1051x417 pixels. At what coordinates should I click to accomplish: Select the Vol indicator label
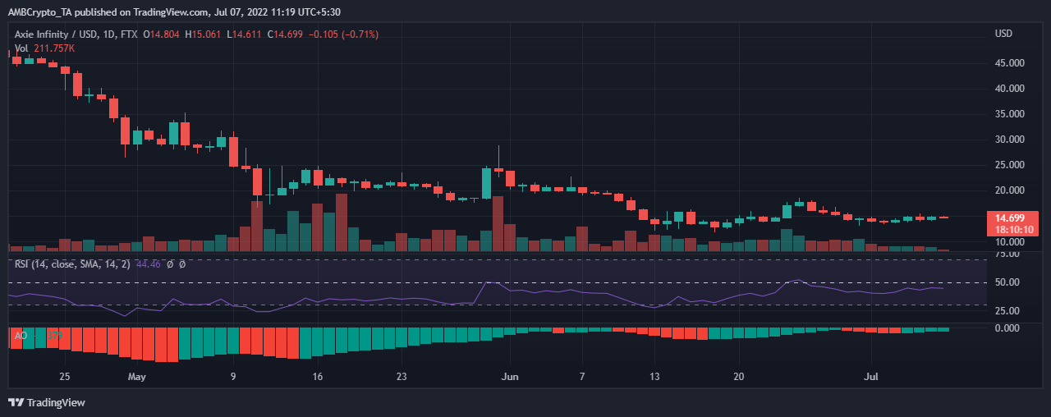click(x=21, y=48)
